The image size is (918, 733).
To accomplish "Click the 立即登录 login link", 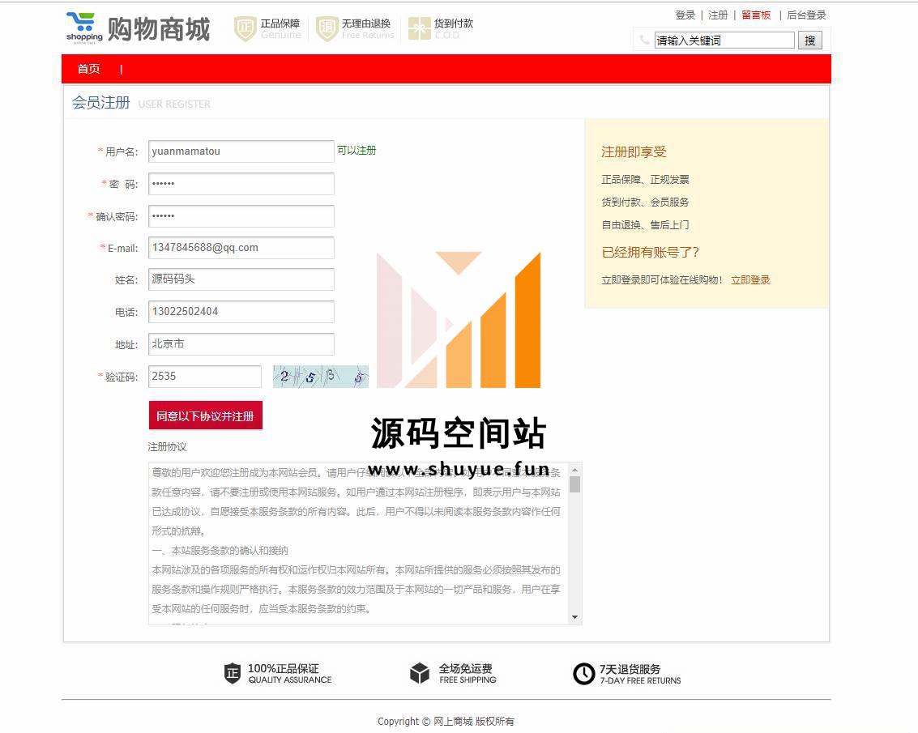I will click(750, 280).
